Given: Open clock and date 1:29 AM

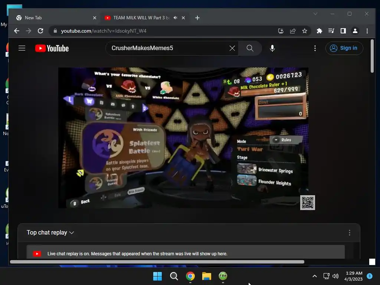Looking at the screenshot, I should click(354, 276).
